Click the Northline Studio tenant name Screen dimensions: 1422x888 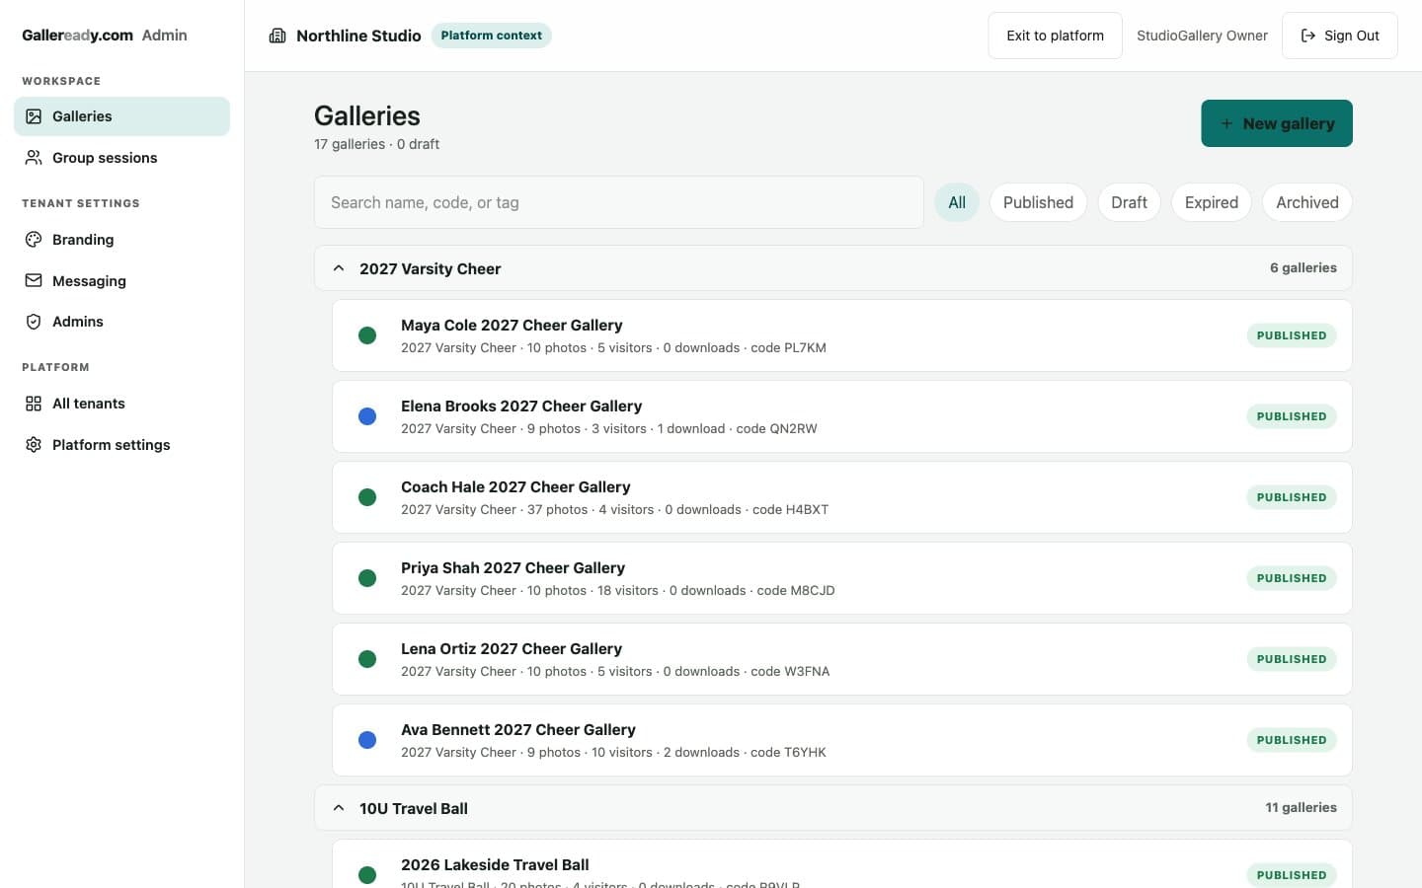point(358,36)
